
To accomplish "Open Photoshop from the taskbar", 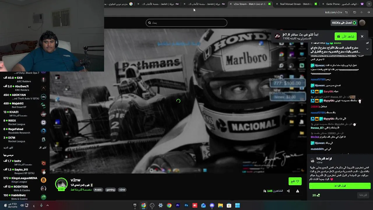I will [186, 205].
